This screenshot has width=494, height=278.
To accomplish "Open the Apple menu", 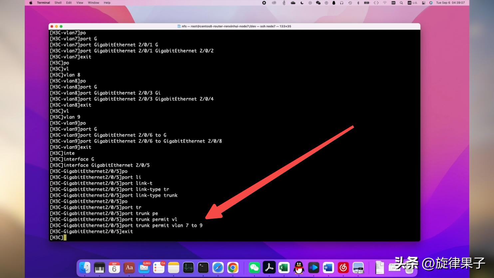I will (31, 3).
